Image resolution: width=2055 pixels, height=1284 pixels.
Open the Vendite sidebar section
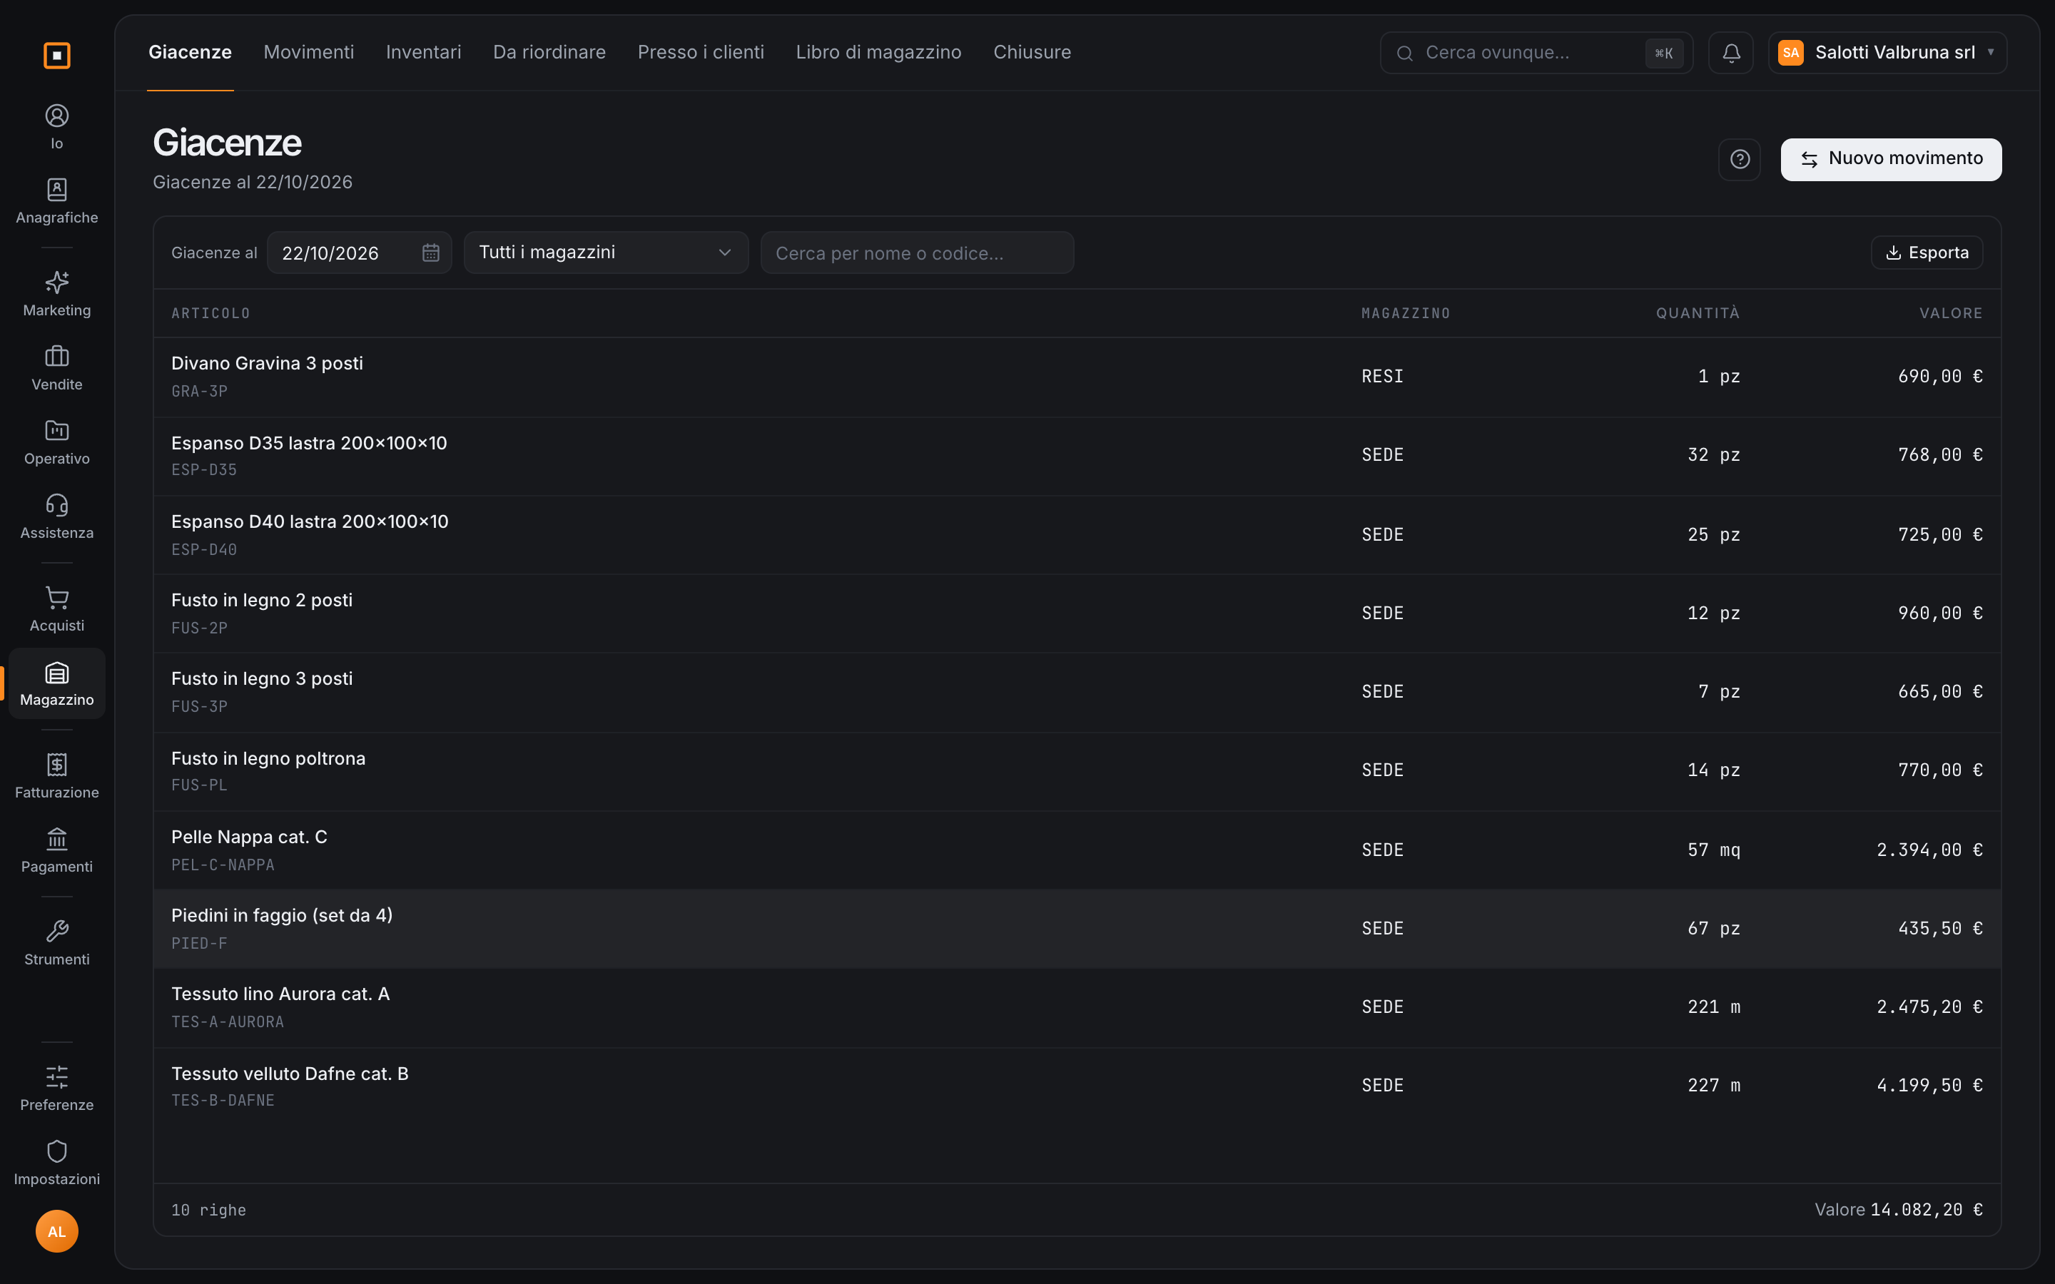[x=57, y=367]
